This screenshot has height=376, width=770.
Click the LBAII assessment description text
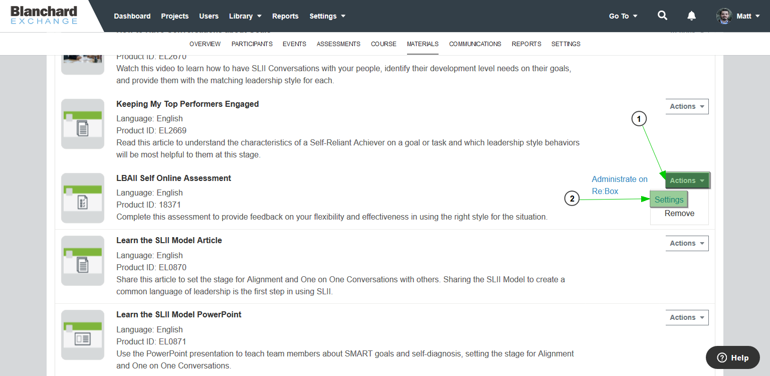pos(332,217)
